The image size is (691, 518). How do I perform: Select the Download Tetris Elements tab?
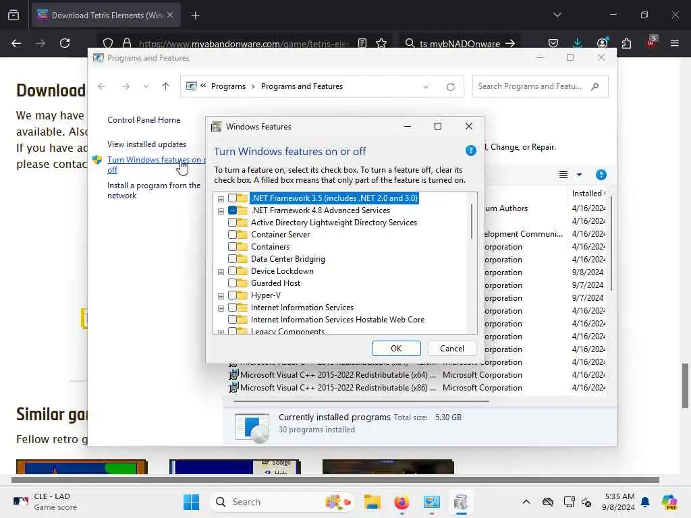(106, 16)
